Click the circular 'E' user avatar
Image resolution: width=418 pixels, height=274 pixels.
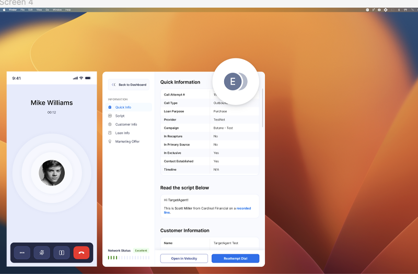pyautogui.click(x=230, y=82)
